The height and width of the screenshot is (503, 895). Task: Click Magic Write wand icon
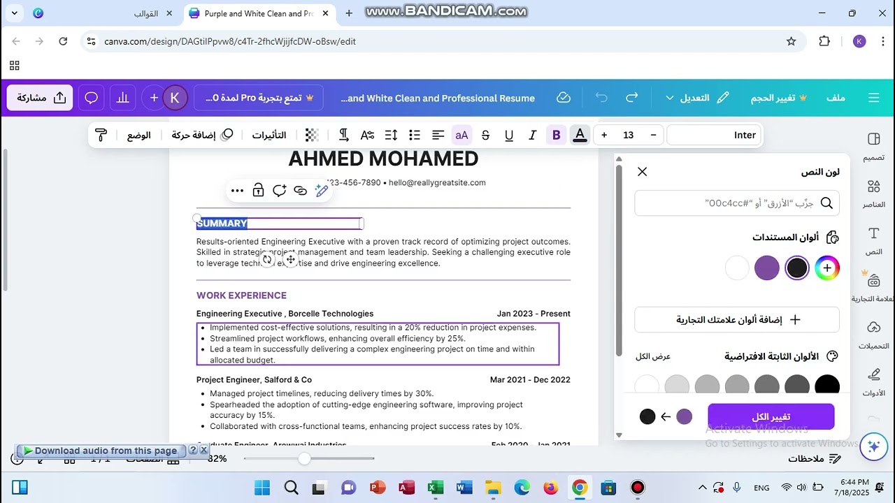pyautogui.click(x=322, y=191)
